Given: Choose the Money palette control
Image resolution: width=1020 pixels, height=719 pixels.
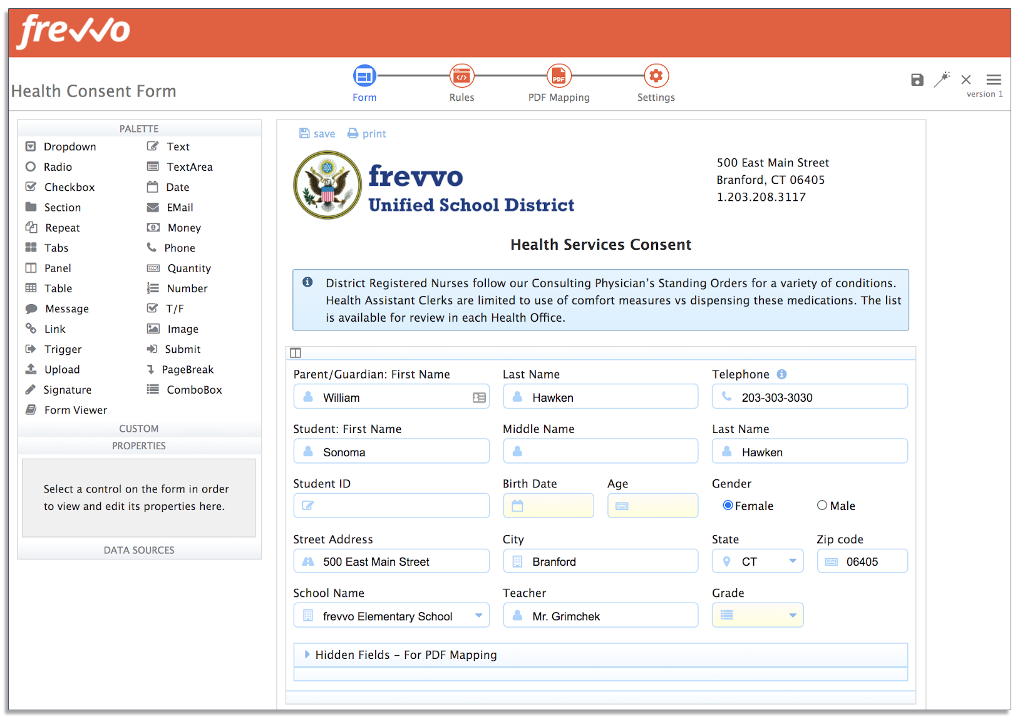Looking at the screenshot, I should 173,228.
